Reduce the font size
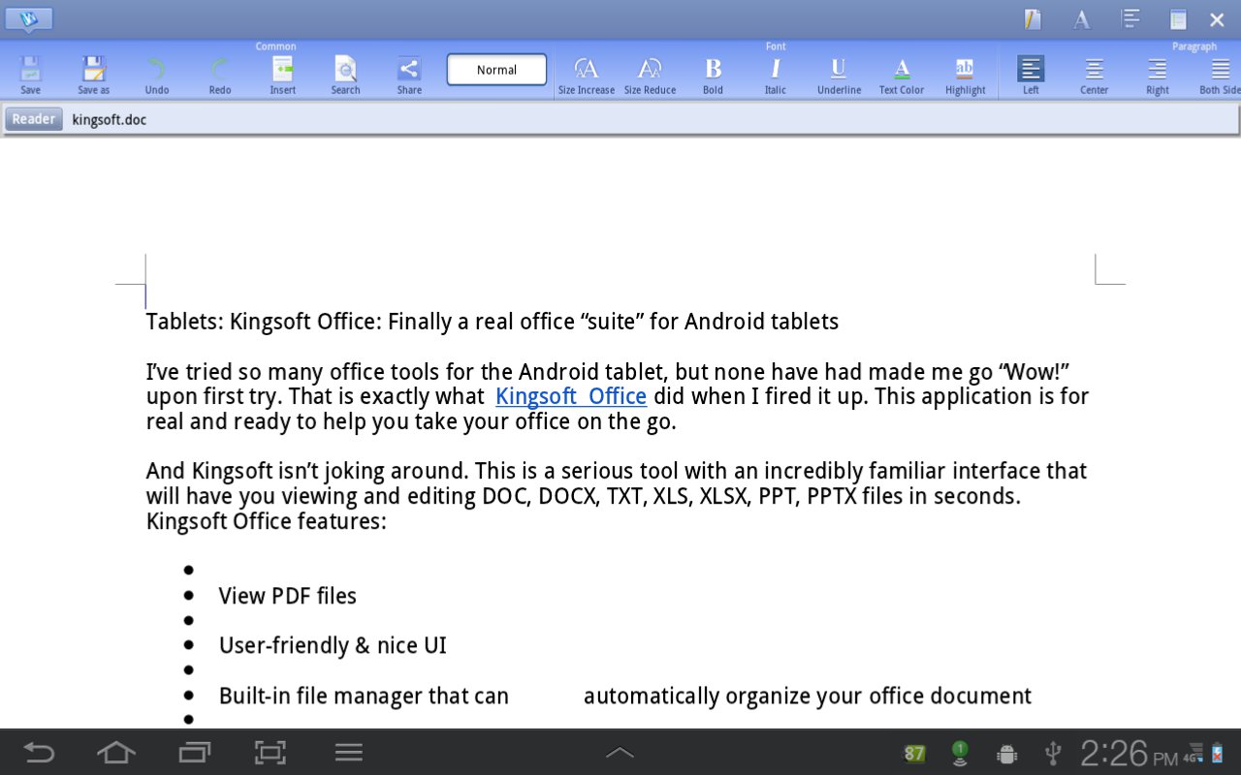Viewport: 1241px width, 775px height. 650,74
